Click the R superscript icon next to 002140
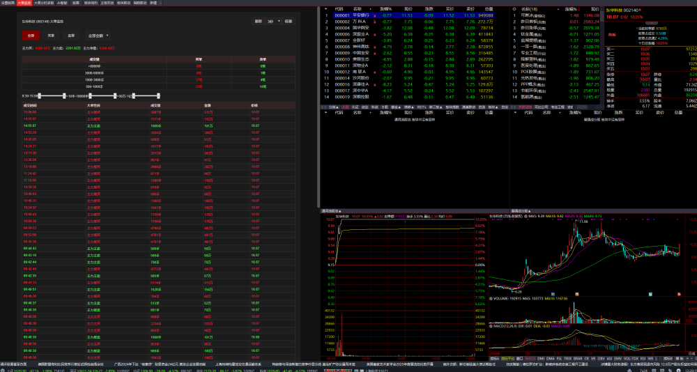Viewport: 697px width, 372px height. 640,9
